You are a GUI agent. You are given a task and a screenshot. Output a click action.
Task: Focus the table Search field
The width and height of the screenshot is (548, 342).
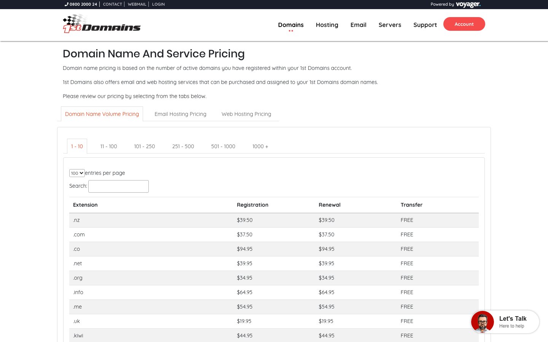(x=118, y=186)
